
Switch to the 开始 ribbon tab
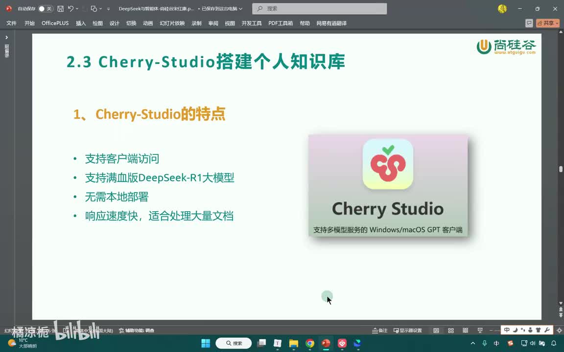(x=29, y=23)
